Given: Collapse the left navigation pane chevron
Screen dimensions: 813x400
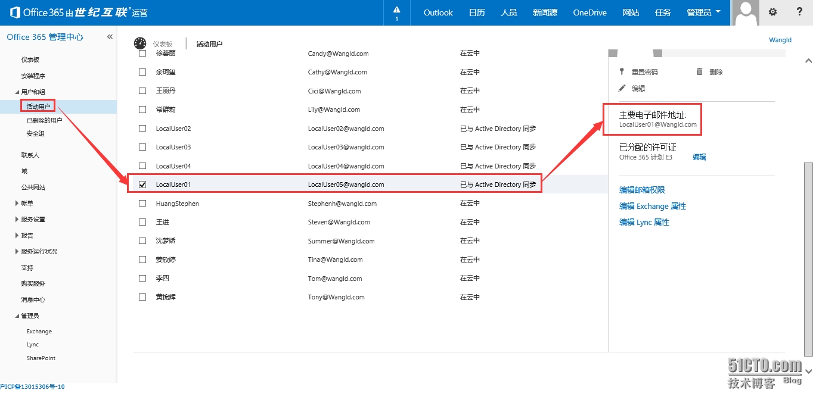Looking at the screenshot, I should pyautogui.click(x=110, y=37).
